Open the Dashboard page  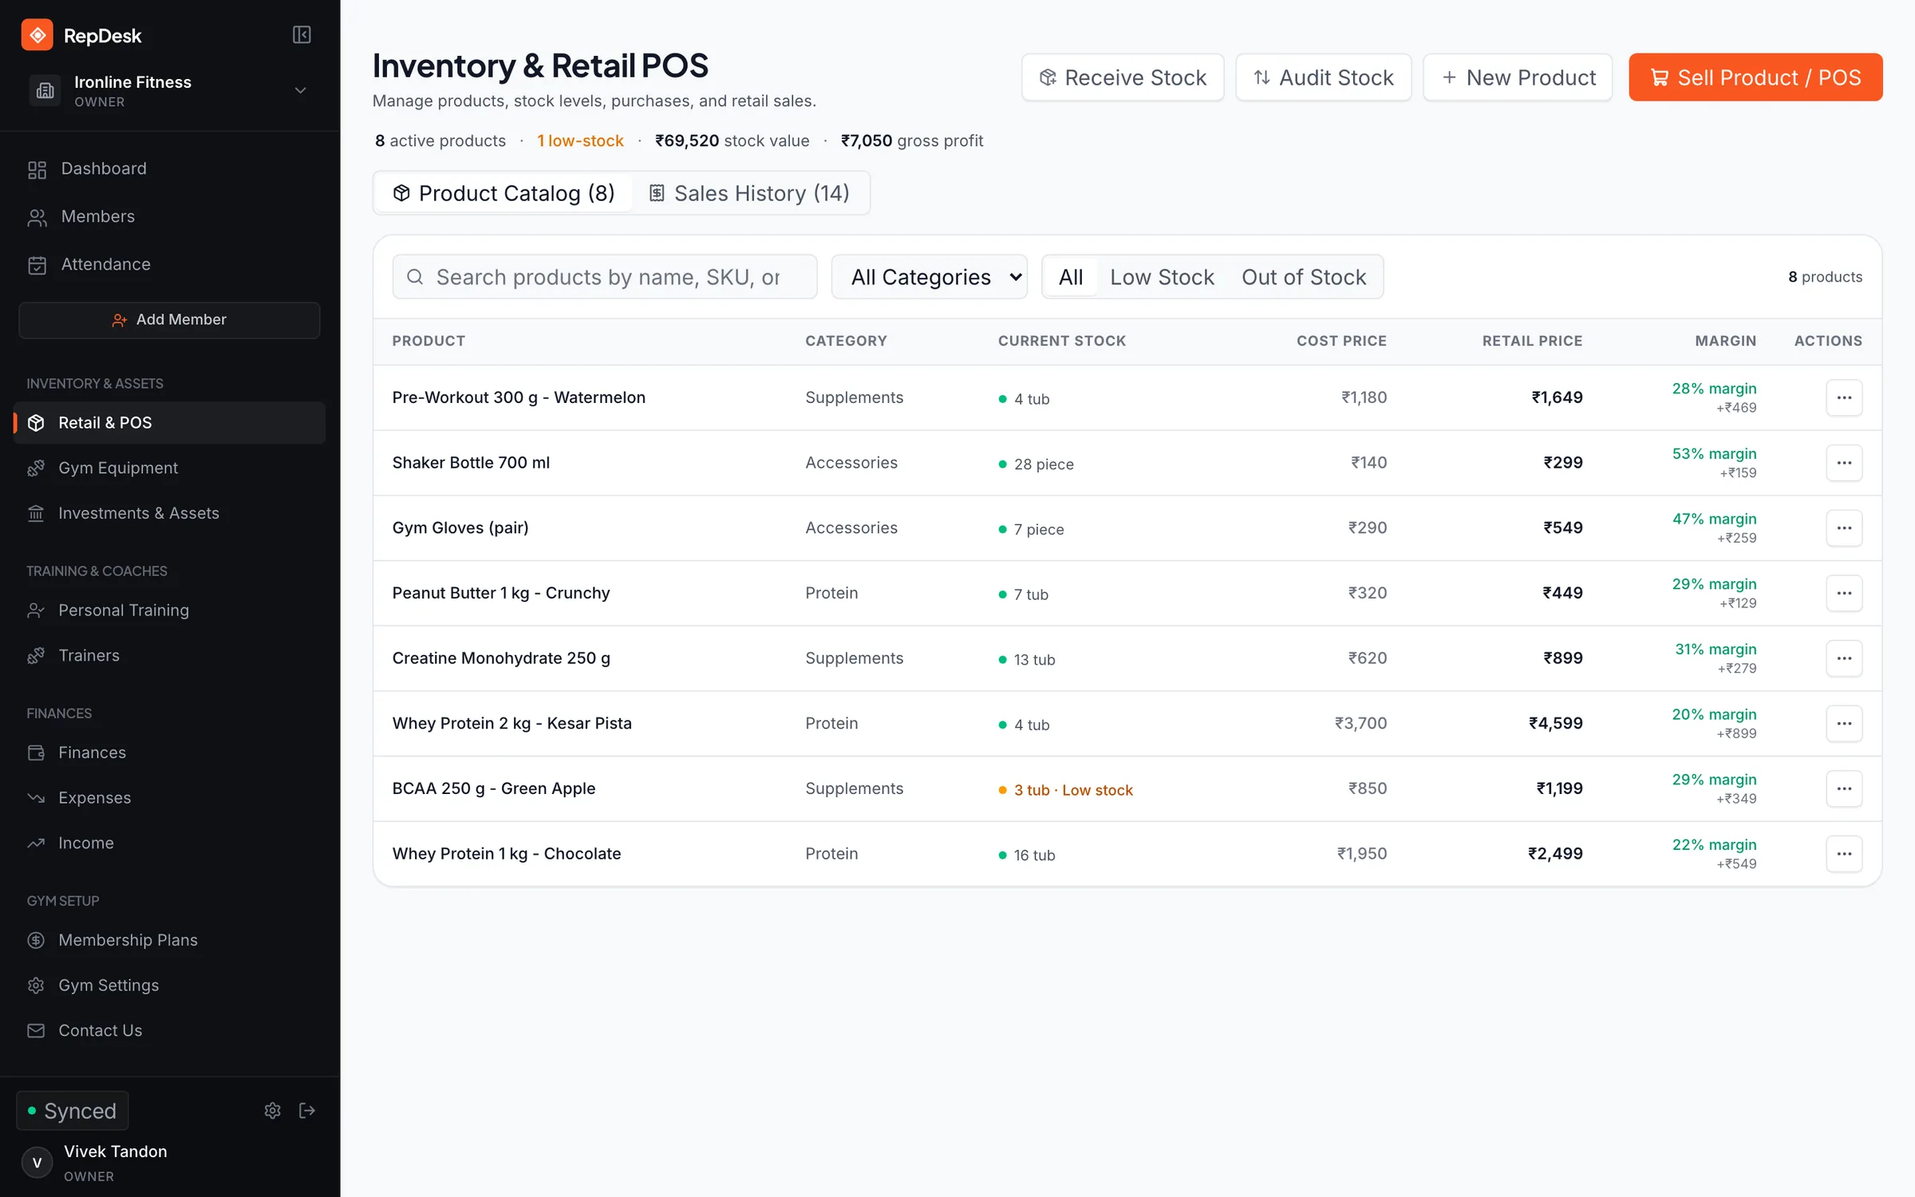pyautogui.click(x=169, y=168)
